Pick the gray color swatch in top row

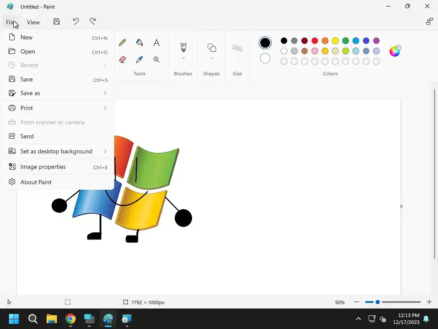[294, 41]
